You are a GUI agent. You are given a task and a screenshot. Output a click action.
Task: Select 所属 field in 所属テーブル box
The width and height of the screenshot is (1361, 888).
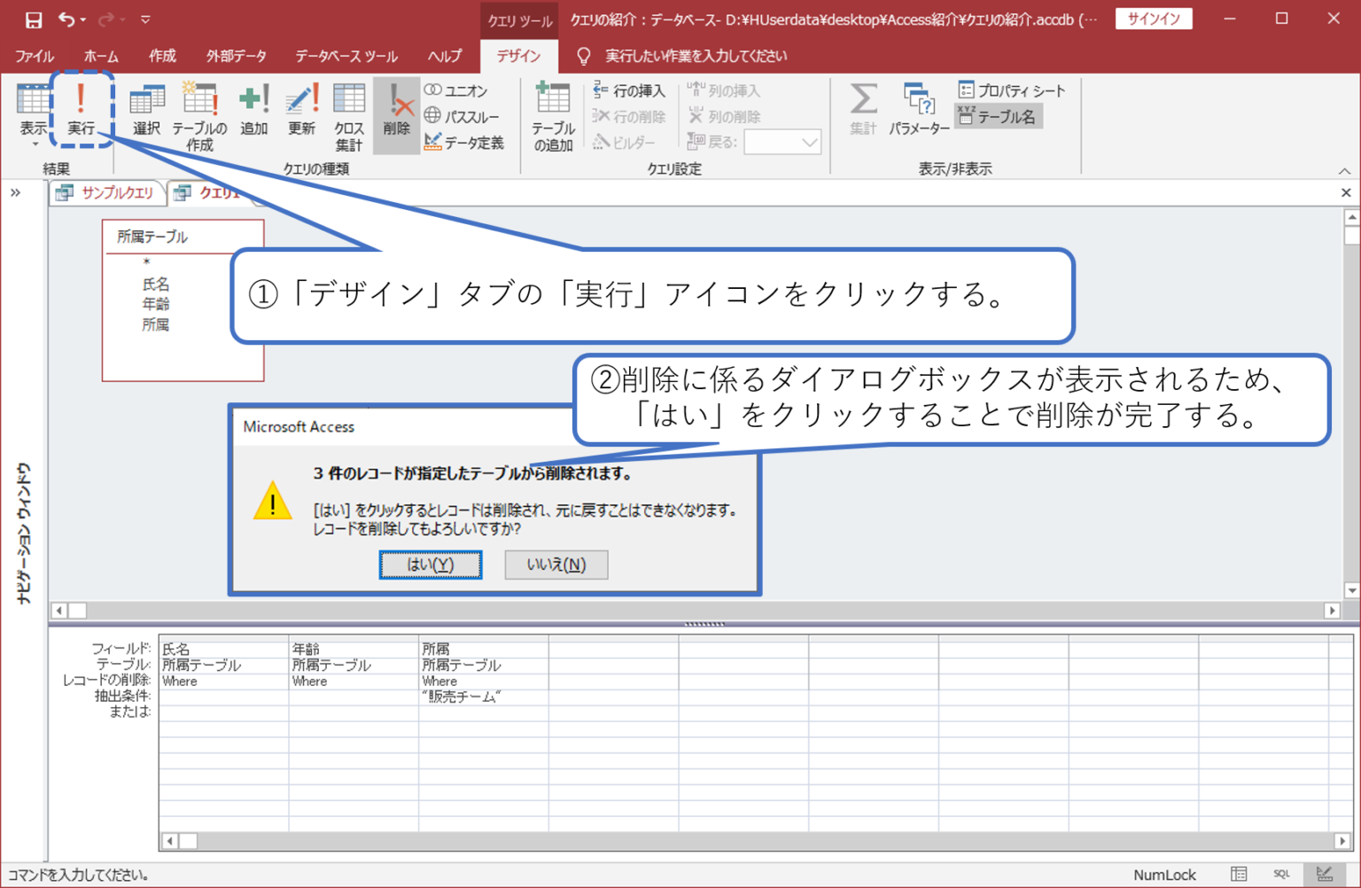tap(156, 324)
